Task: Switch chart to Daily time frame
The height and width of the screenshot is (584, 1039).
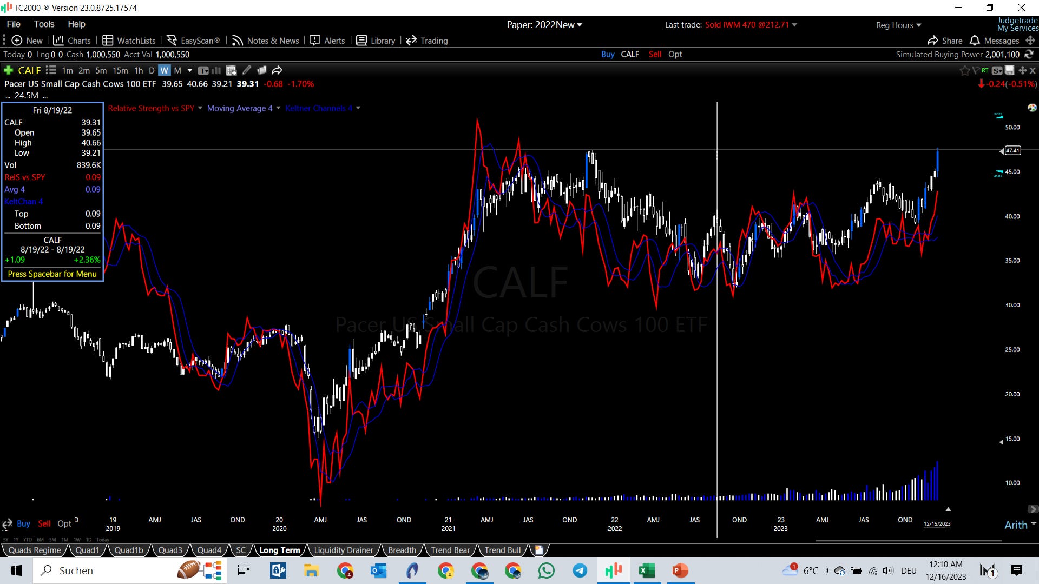Action: [152, 70]
